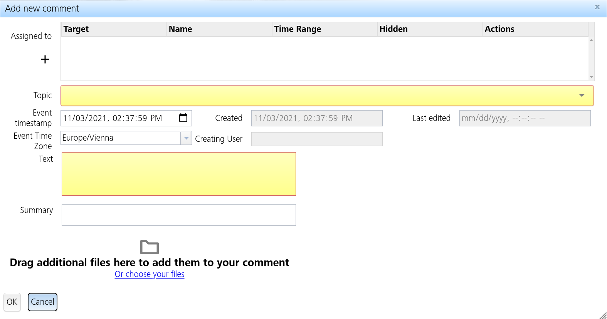The image size is (607, 319).
Task: Click the Last edited date field
Action: (x=525, y=118)
